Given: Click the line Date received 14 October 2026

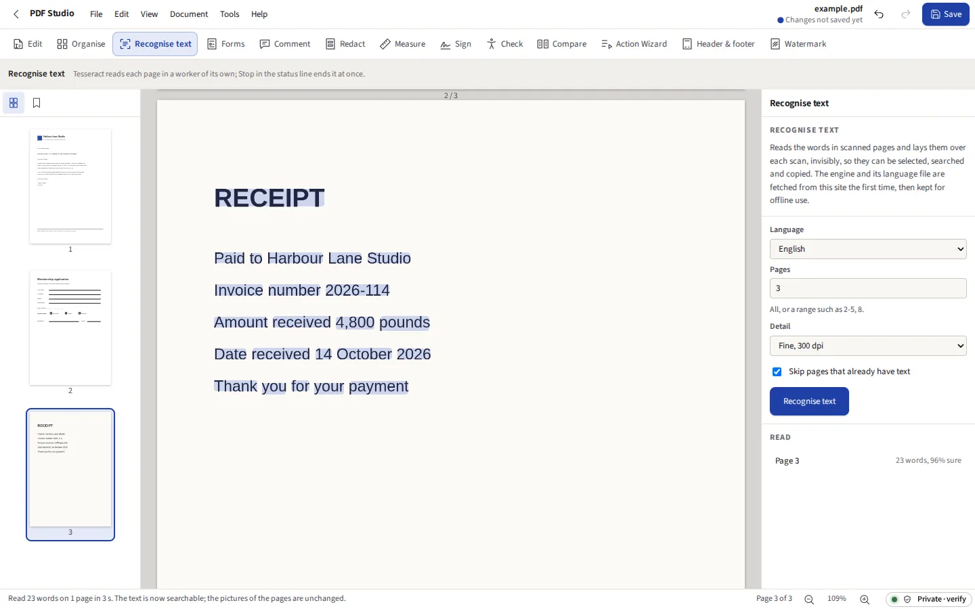Looking at the screenshot, I should (322, 354).
